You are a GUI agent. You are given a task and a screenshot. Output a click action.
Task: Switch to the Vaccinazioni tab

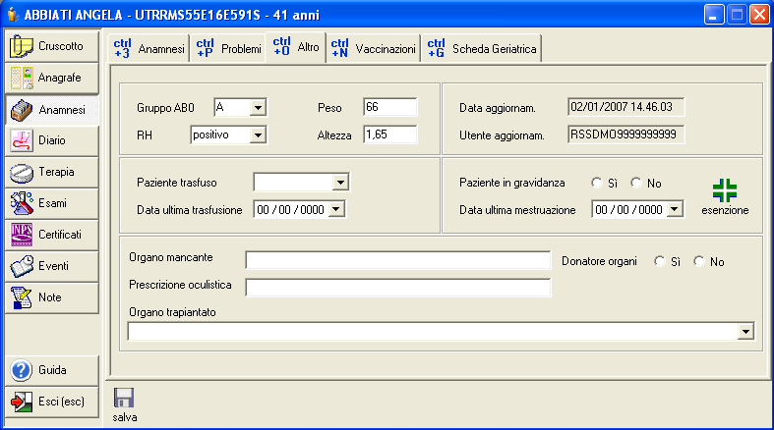point(374,48)
